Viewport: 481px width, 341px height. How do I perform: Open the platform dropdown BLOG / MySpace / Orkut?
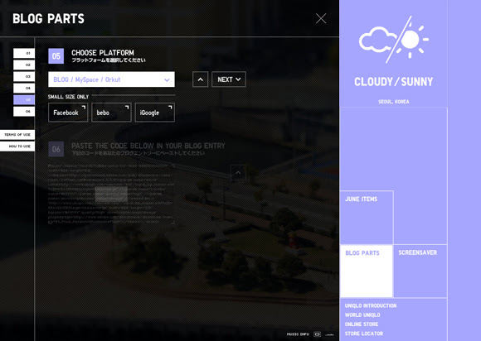(111, 79)
